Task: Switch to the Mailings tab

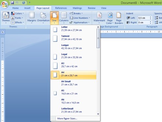Action: 77,8
